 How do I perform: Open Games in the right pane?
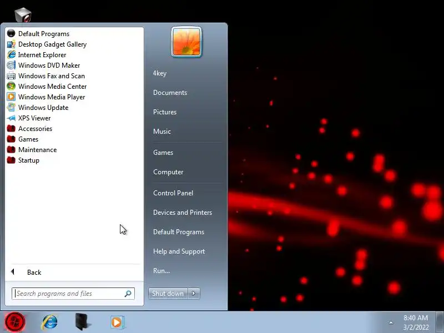tap(163, 152)
